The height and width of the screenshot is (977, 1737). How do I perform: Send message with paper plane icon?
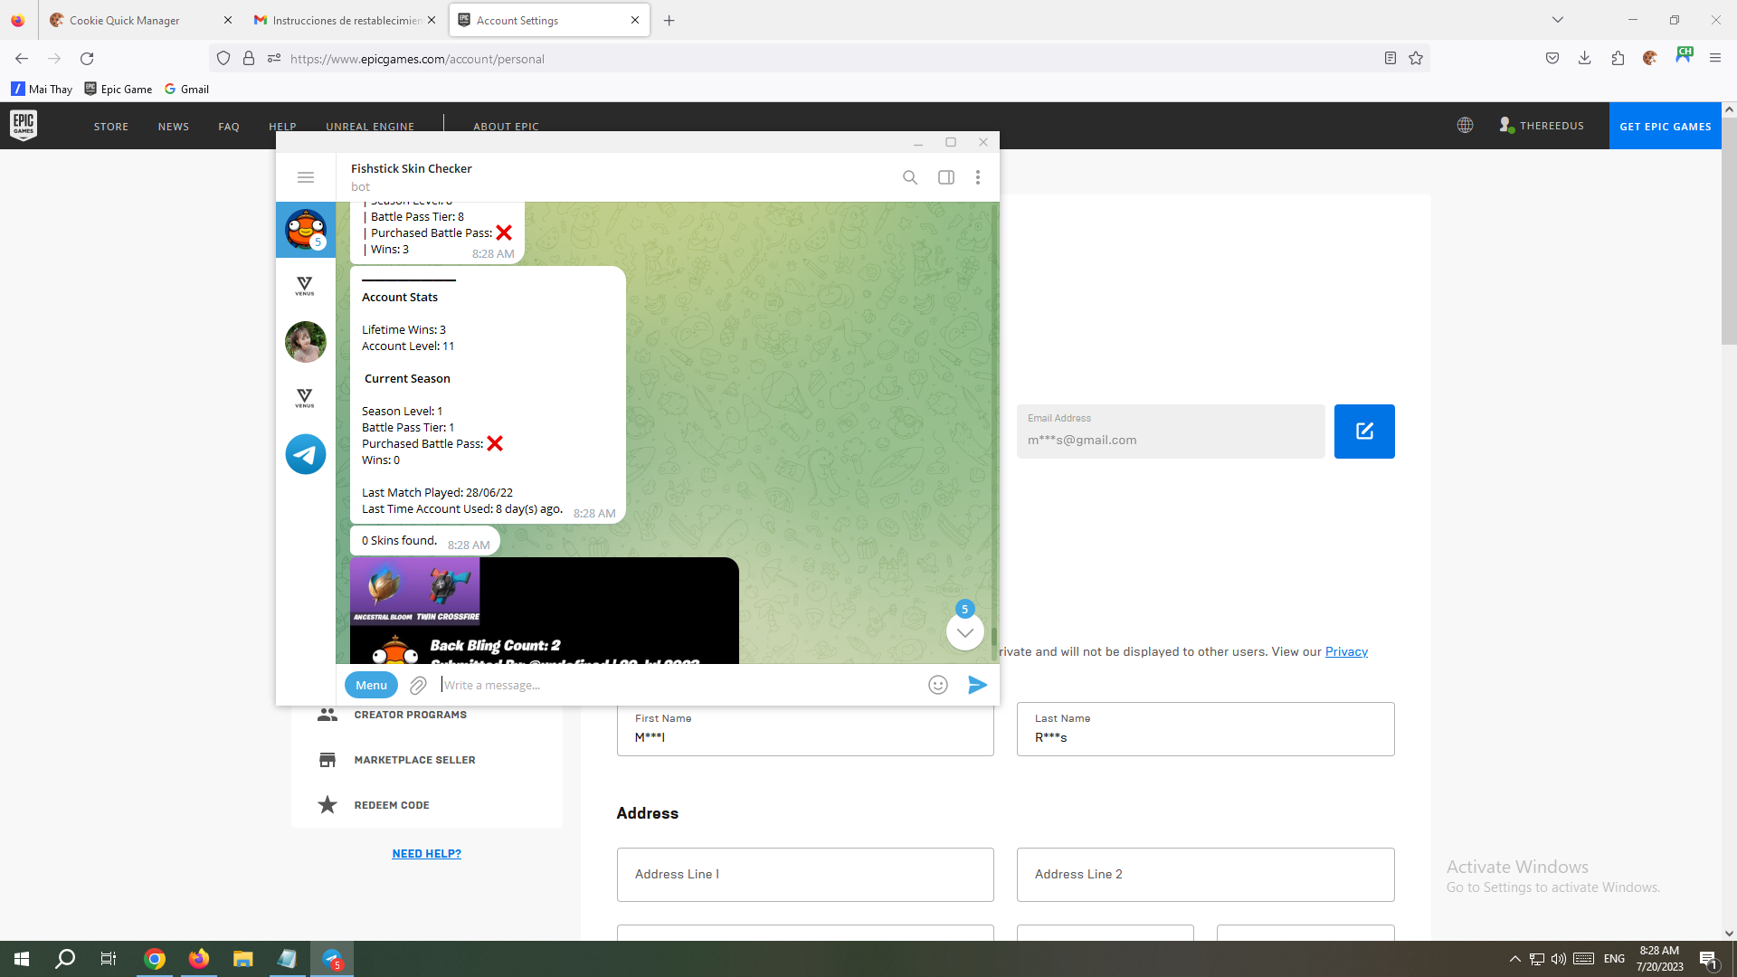pyautogui.click(x=978, y=685)
